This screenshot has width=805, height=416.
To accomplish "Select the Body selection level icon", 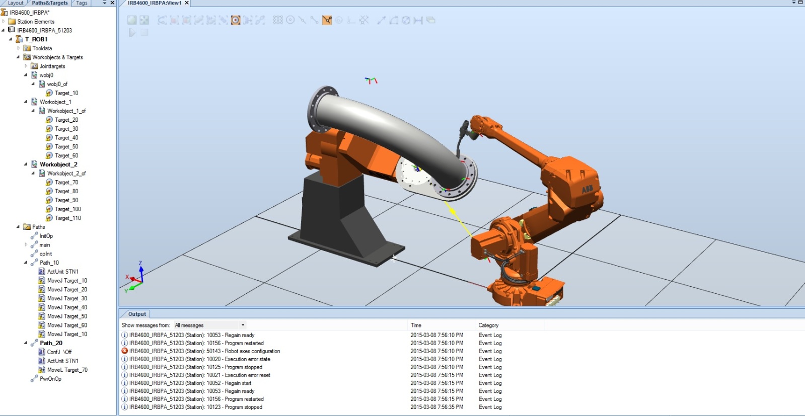I will 186,20.
